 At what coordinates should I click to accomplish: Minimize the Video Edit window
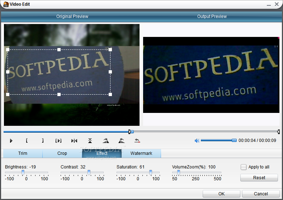269,5
